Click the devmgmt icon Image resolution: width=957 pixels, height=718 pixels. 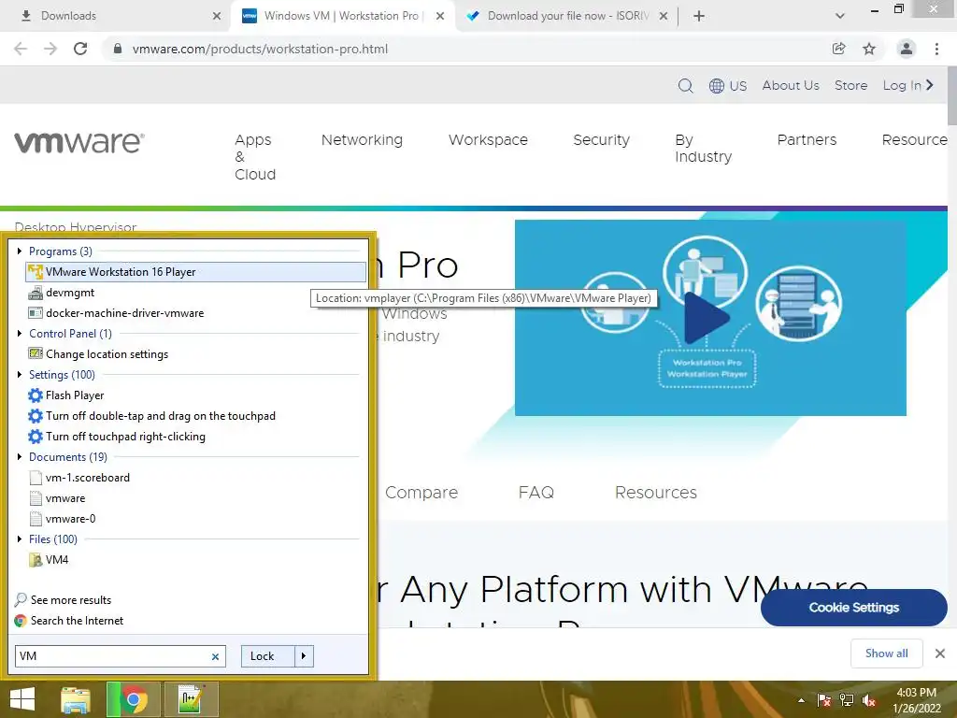click(x=36, y=293)
